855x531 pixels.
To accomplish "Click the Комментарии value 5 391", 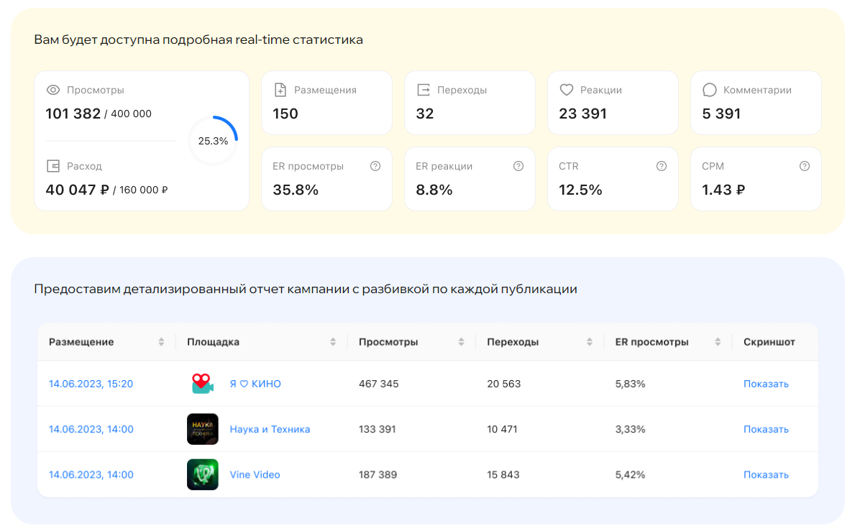I will 721,114.
